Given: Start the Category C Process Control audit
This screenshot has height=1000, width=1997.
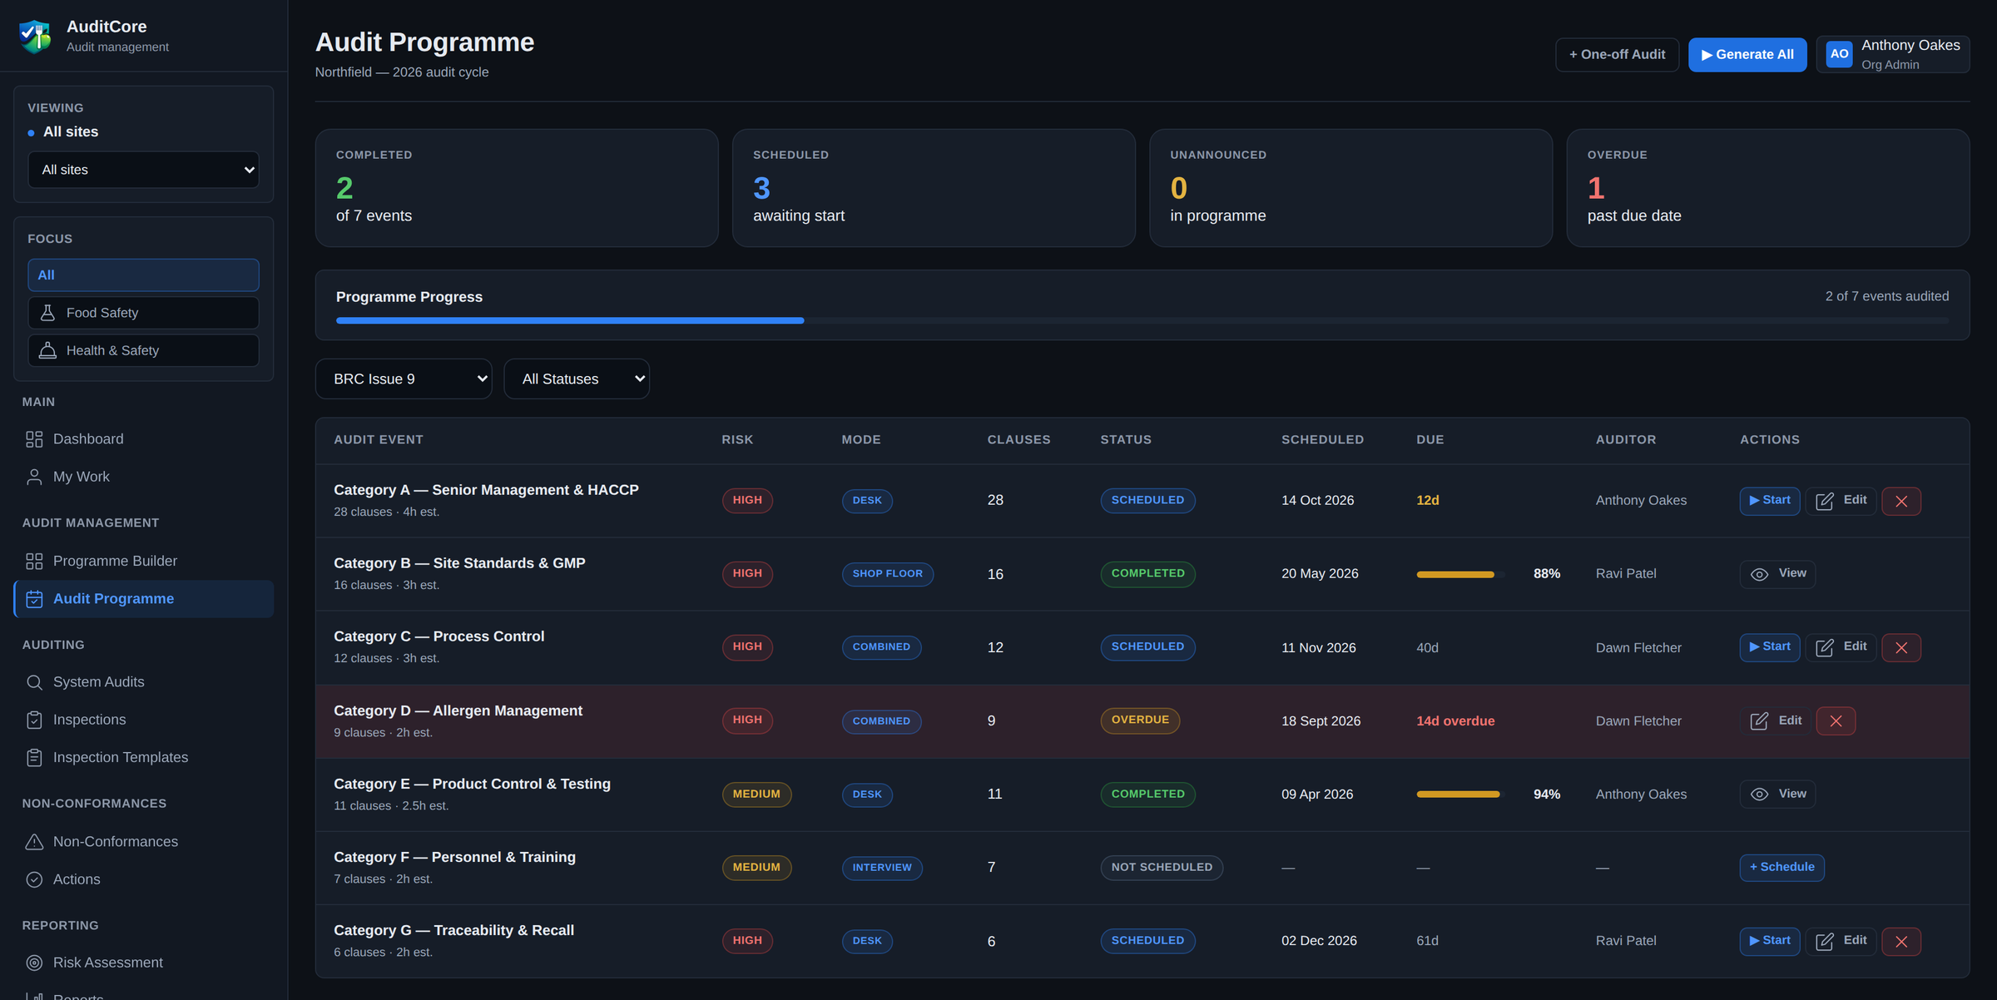Looking at the screenshot, I should [1769, 646].
